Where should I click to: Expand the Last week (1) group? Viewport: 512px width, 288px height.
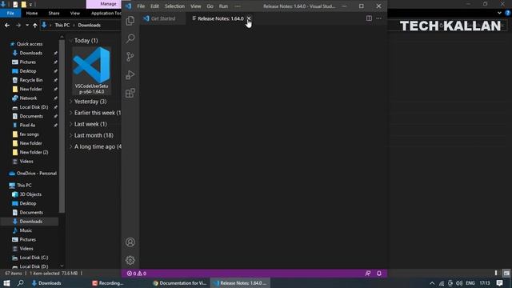click(71, 124)
